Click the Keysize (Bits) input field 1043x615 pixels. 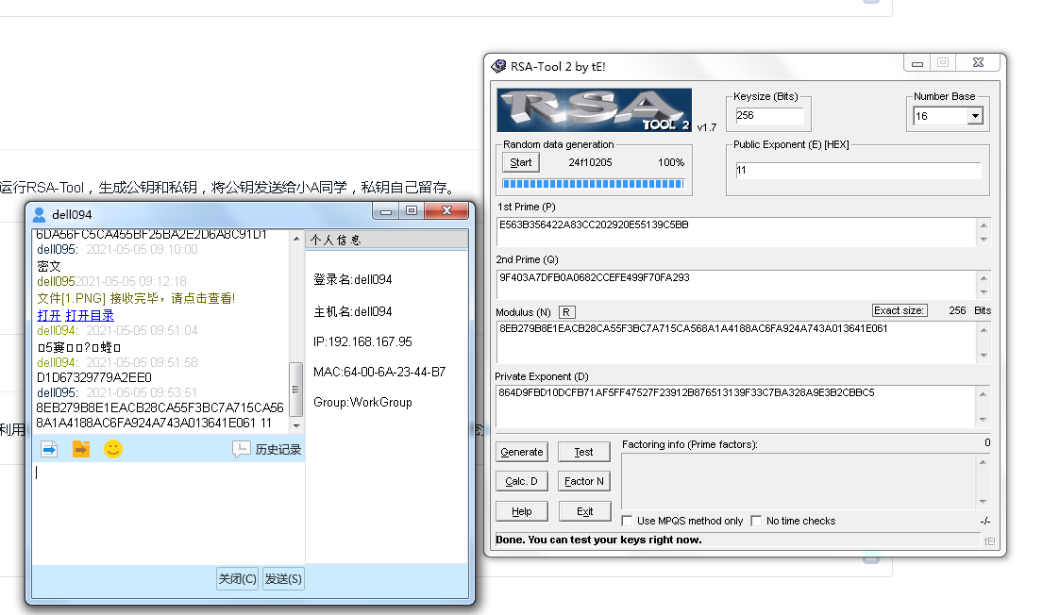coord(769,116)
